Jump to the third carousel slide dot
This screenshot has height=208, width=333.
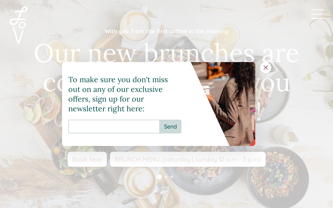tap(172, 176)
